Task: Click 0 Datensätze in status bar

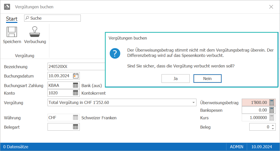Action: coord(16,147)
